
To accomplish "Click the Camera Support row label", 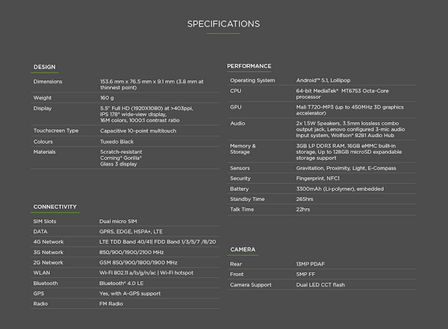I will 251,285.
